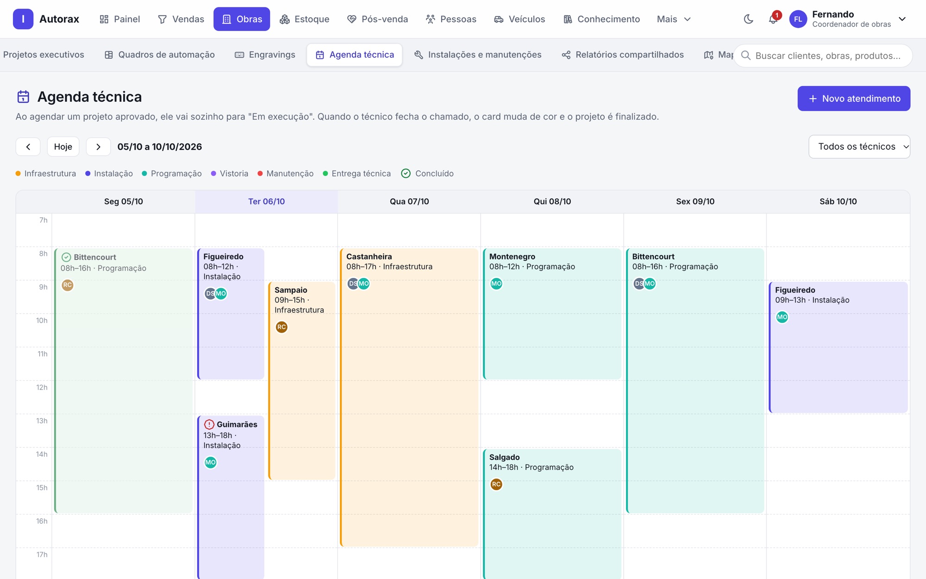Click the map icon in sub-navigation

point(708,55)
